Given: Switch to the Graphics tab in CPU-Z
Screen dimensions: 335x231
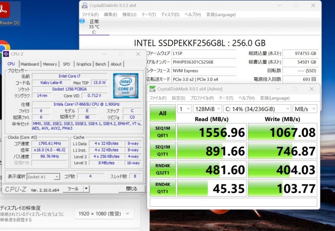Looking at the screenshot, I should (83, 64).
